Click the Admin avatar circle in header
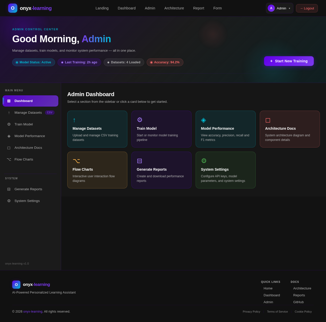Viewport: 326px width, 322px height. coord(271,8)
